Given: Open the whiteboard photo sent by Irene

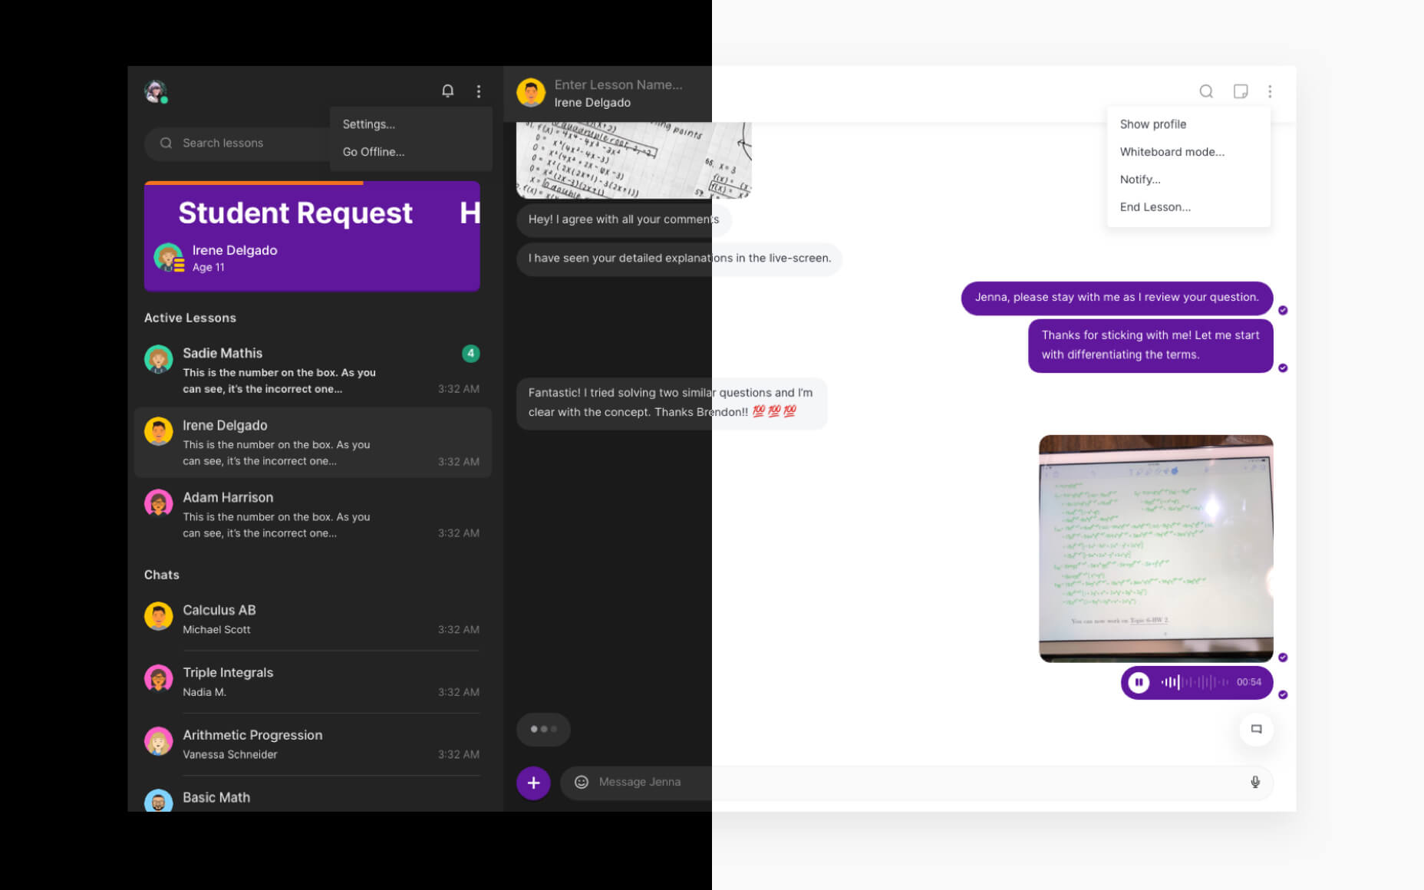Looking at the screenshot, I should coord(1155,548).
